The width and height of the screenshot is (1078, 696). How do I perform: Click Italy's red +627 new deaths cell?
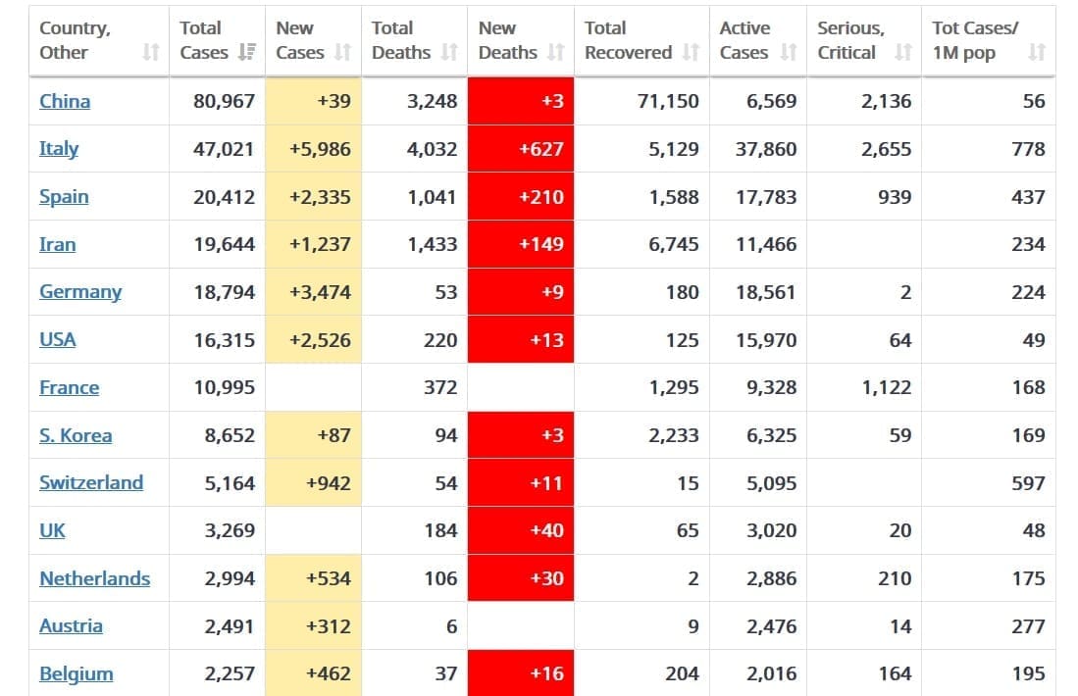click(521, 149)
